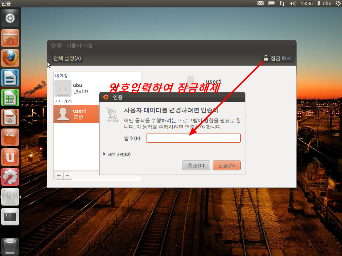Open the ubu user menu in panel
This screenshot has width=342, height=256.
[x=324, y=3]
